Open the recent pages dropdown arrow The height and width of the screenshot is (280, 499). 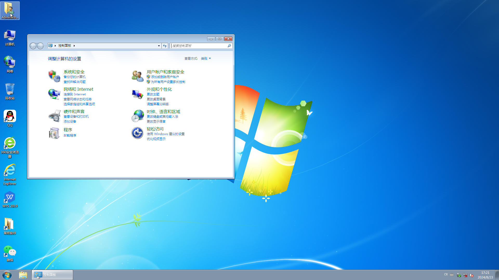pos(45,46)
